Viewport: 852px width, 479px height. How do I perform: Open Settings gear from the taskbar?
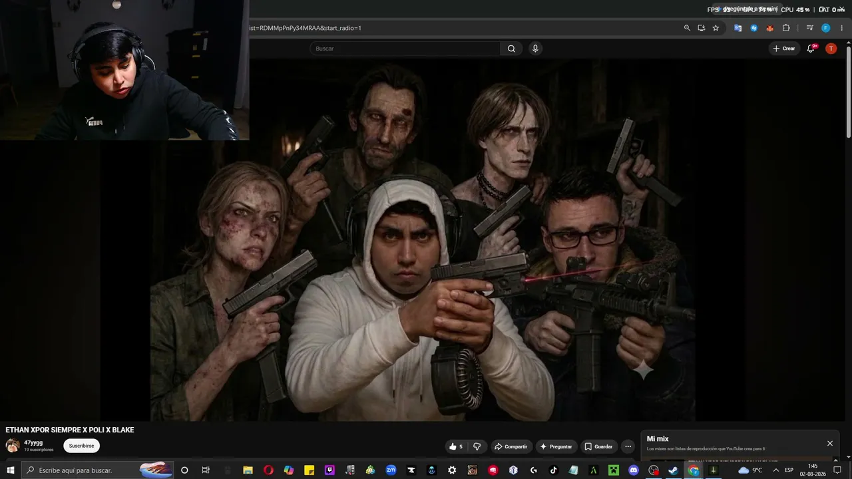[453, 470]
